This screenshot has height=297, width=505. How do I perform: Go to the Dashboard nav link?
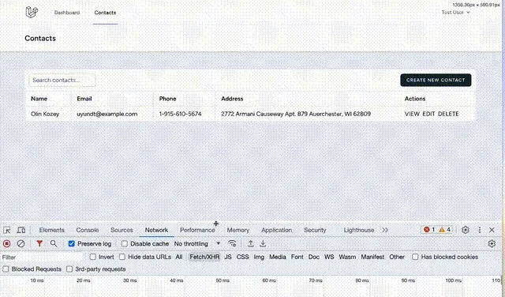67,13
